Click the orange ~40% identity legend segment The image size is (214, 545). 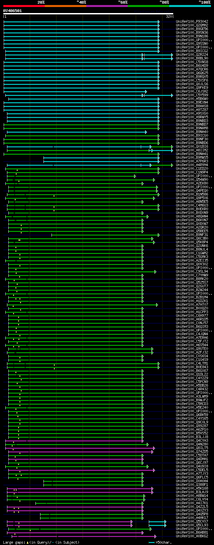pyautogui.click(x=65, y=6)
